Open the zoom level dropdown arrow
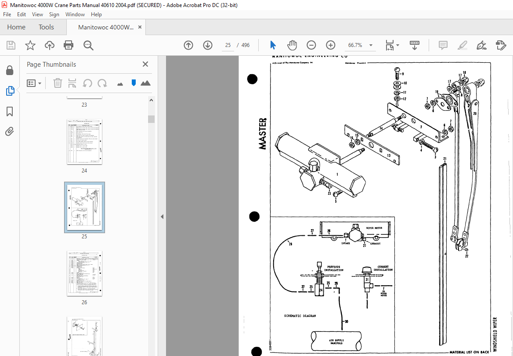 pyautogui.click(x=371, y=45)
